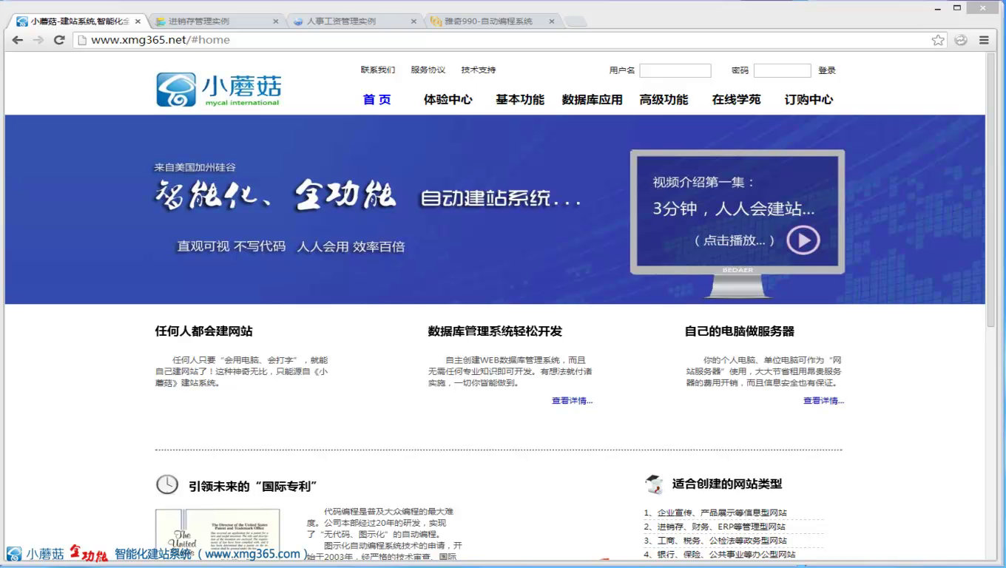Click the browser forward arrow

[x=38, y=40]
